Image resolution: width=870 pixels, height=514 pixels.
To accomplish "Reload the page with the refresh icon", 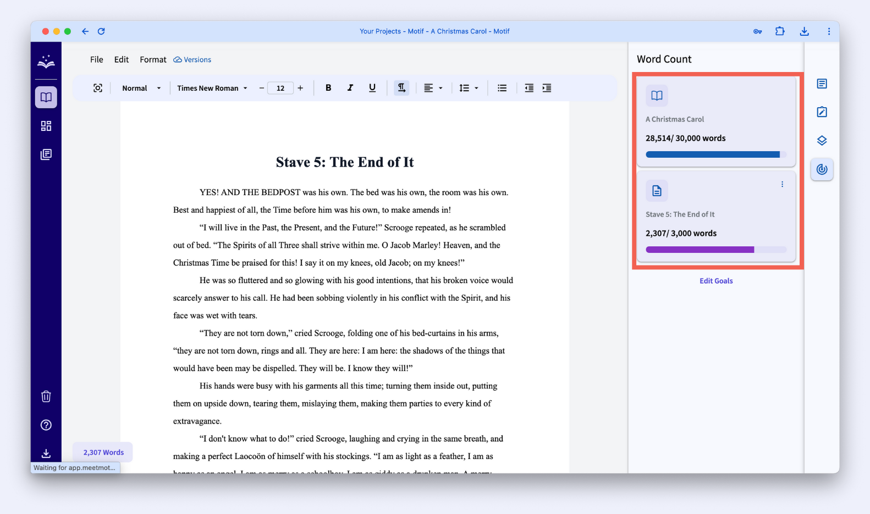I will [101, 31].
